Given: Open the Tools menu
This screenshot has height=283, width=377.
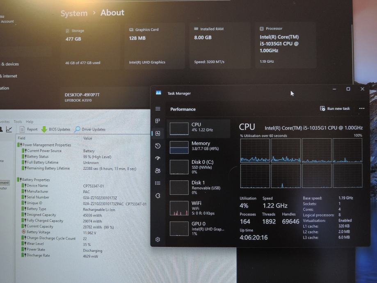Looking at the screenshot, I should (18, 122).
